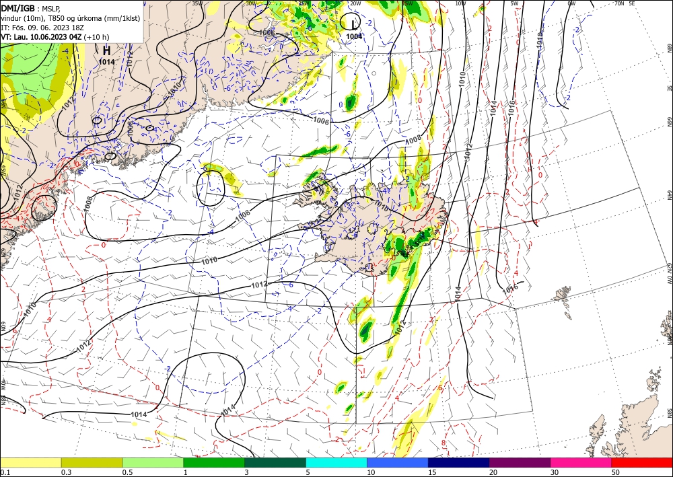Click the 50 legend scale value
The image size is (673, 477).
click(616, 472)
